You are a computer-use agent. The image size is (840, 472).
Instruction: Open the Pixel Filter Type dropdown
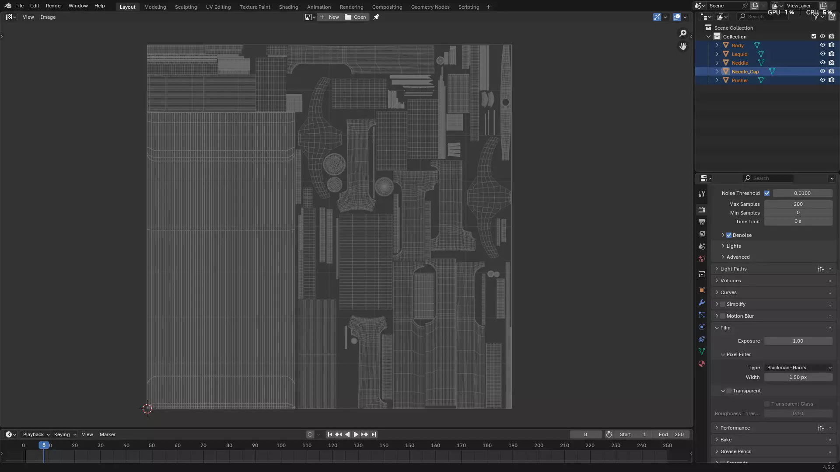(798, 368)
